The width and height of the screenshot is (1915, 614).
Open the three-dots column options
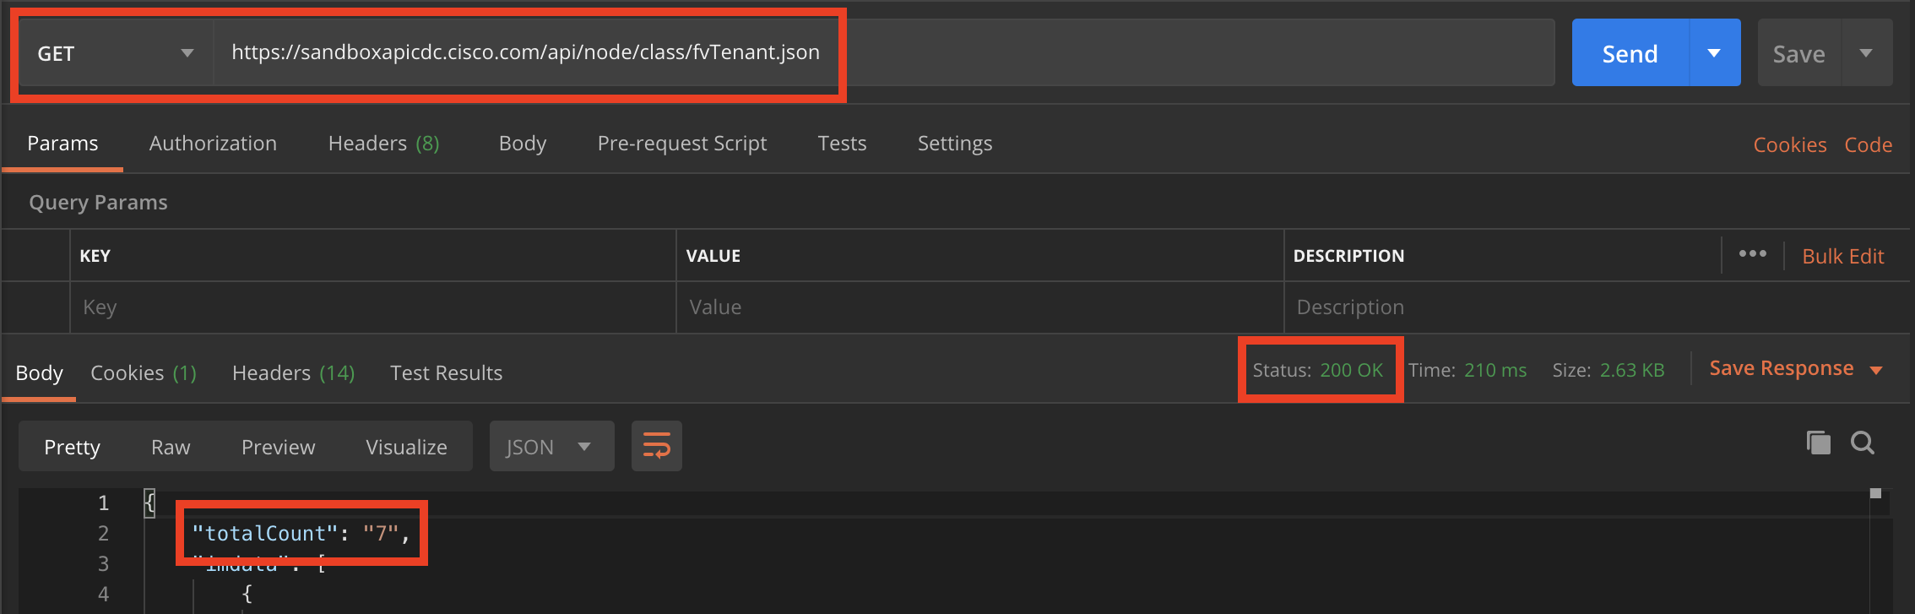click(1752, 254)
